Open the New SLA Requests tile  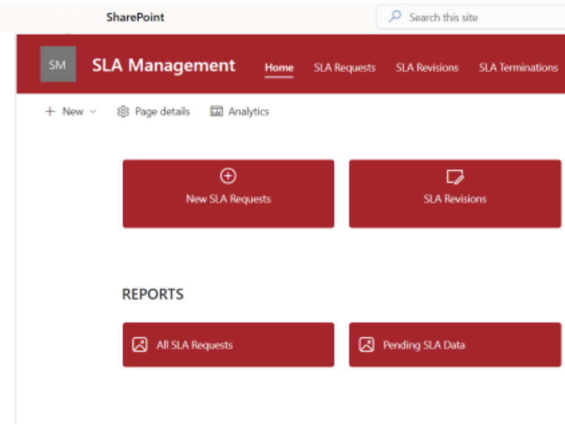point(228,194)
